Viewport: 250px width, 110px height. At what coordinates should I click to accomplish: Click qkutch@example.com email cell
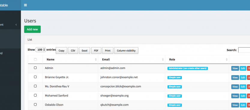tap(132, 105)
